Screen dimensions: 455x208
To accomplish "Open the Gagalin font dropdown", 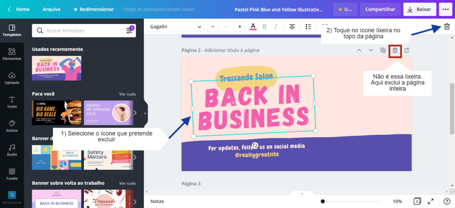I will point(175,27).
